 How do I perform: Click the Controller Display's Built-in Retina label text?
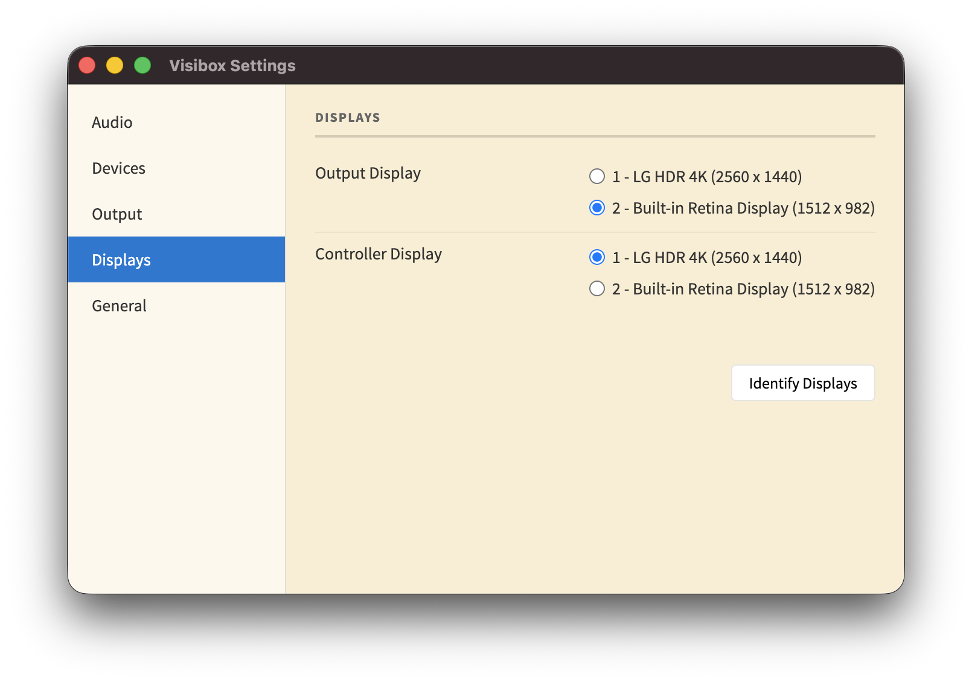point(743,289)
